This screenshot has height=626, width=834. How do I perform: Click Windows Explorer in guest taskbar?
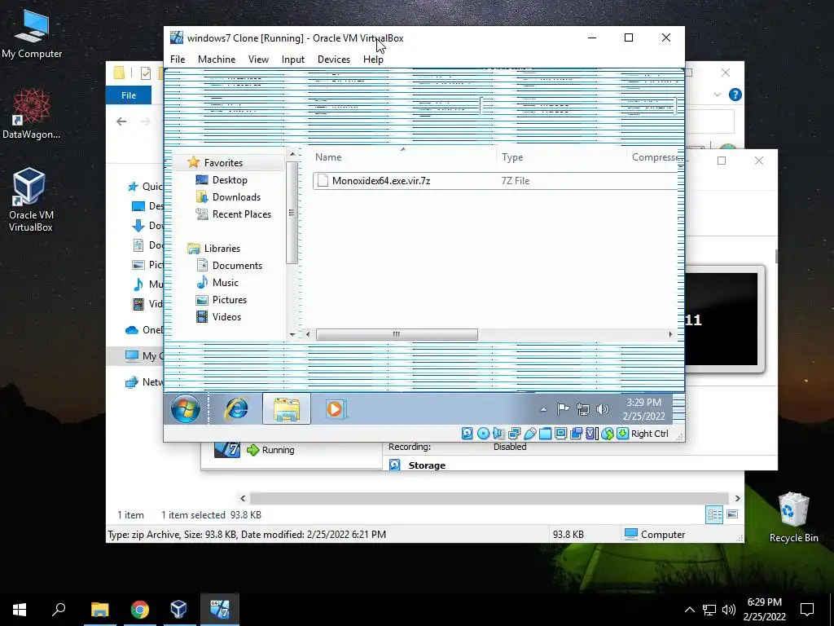tap(286, 409)
